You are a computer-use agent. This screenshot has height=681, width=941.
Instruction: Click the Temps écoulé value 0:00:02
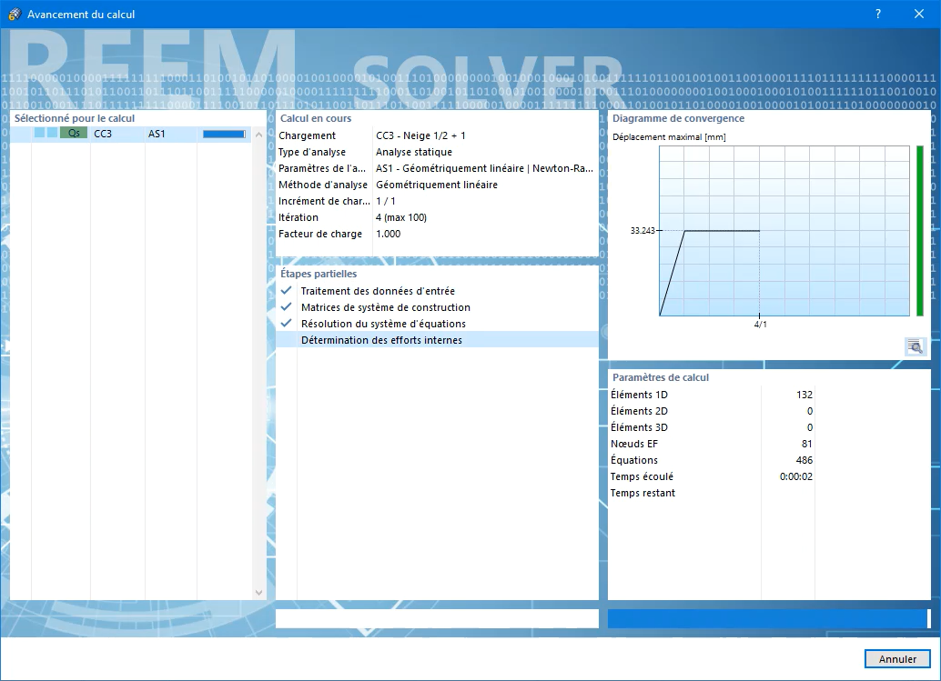795,476
